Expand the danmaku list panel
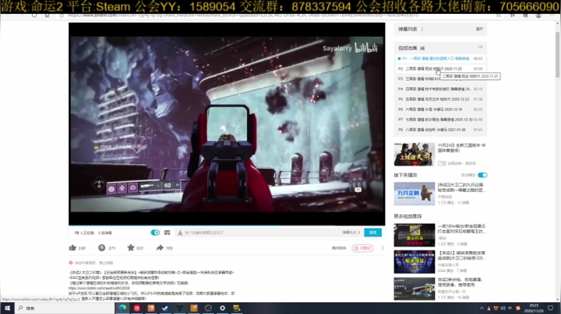This screenshot has width=561, height=314. tap(479, 30)
